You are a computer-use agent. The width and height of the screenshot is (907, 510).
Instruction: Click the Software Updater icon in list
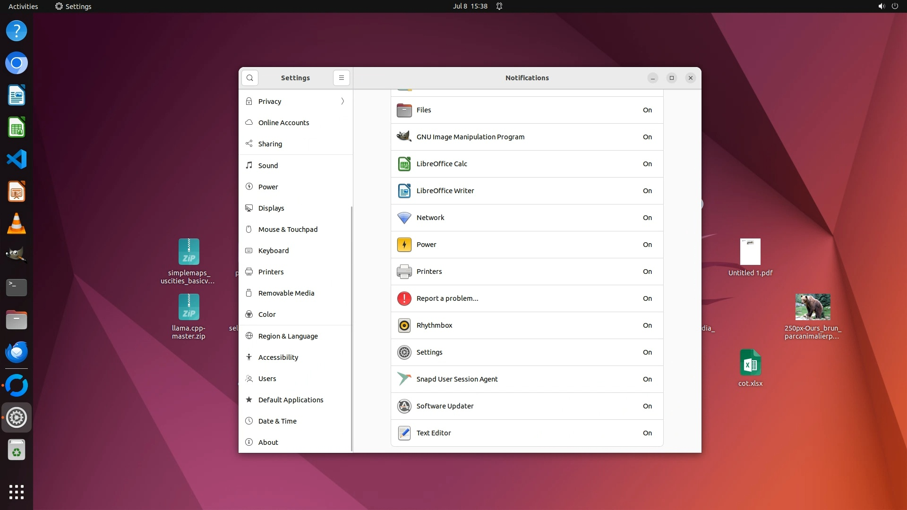pyautogui.click(x=404, y=406)
